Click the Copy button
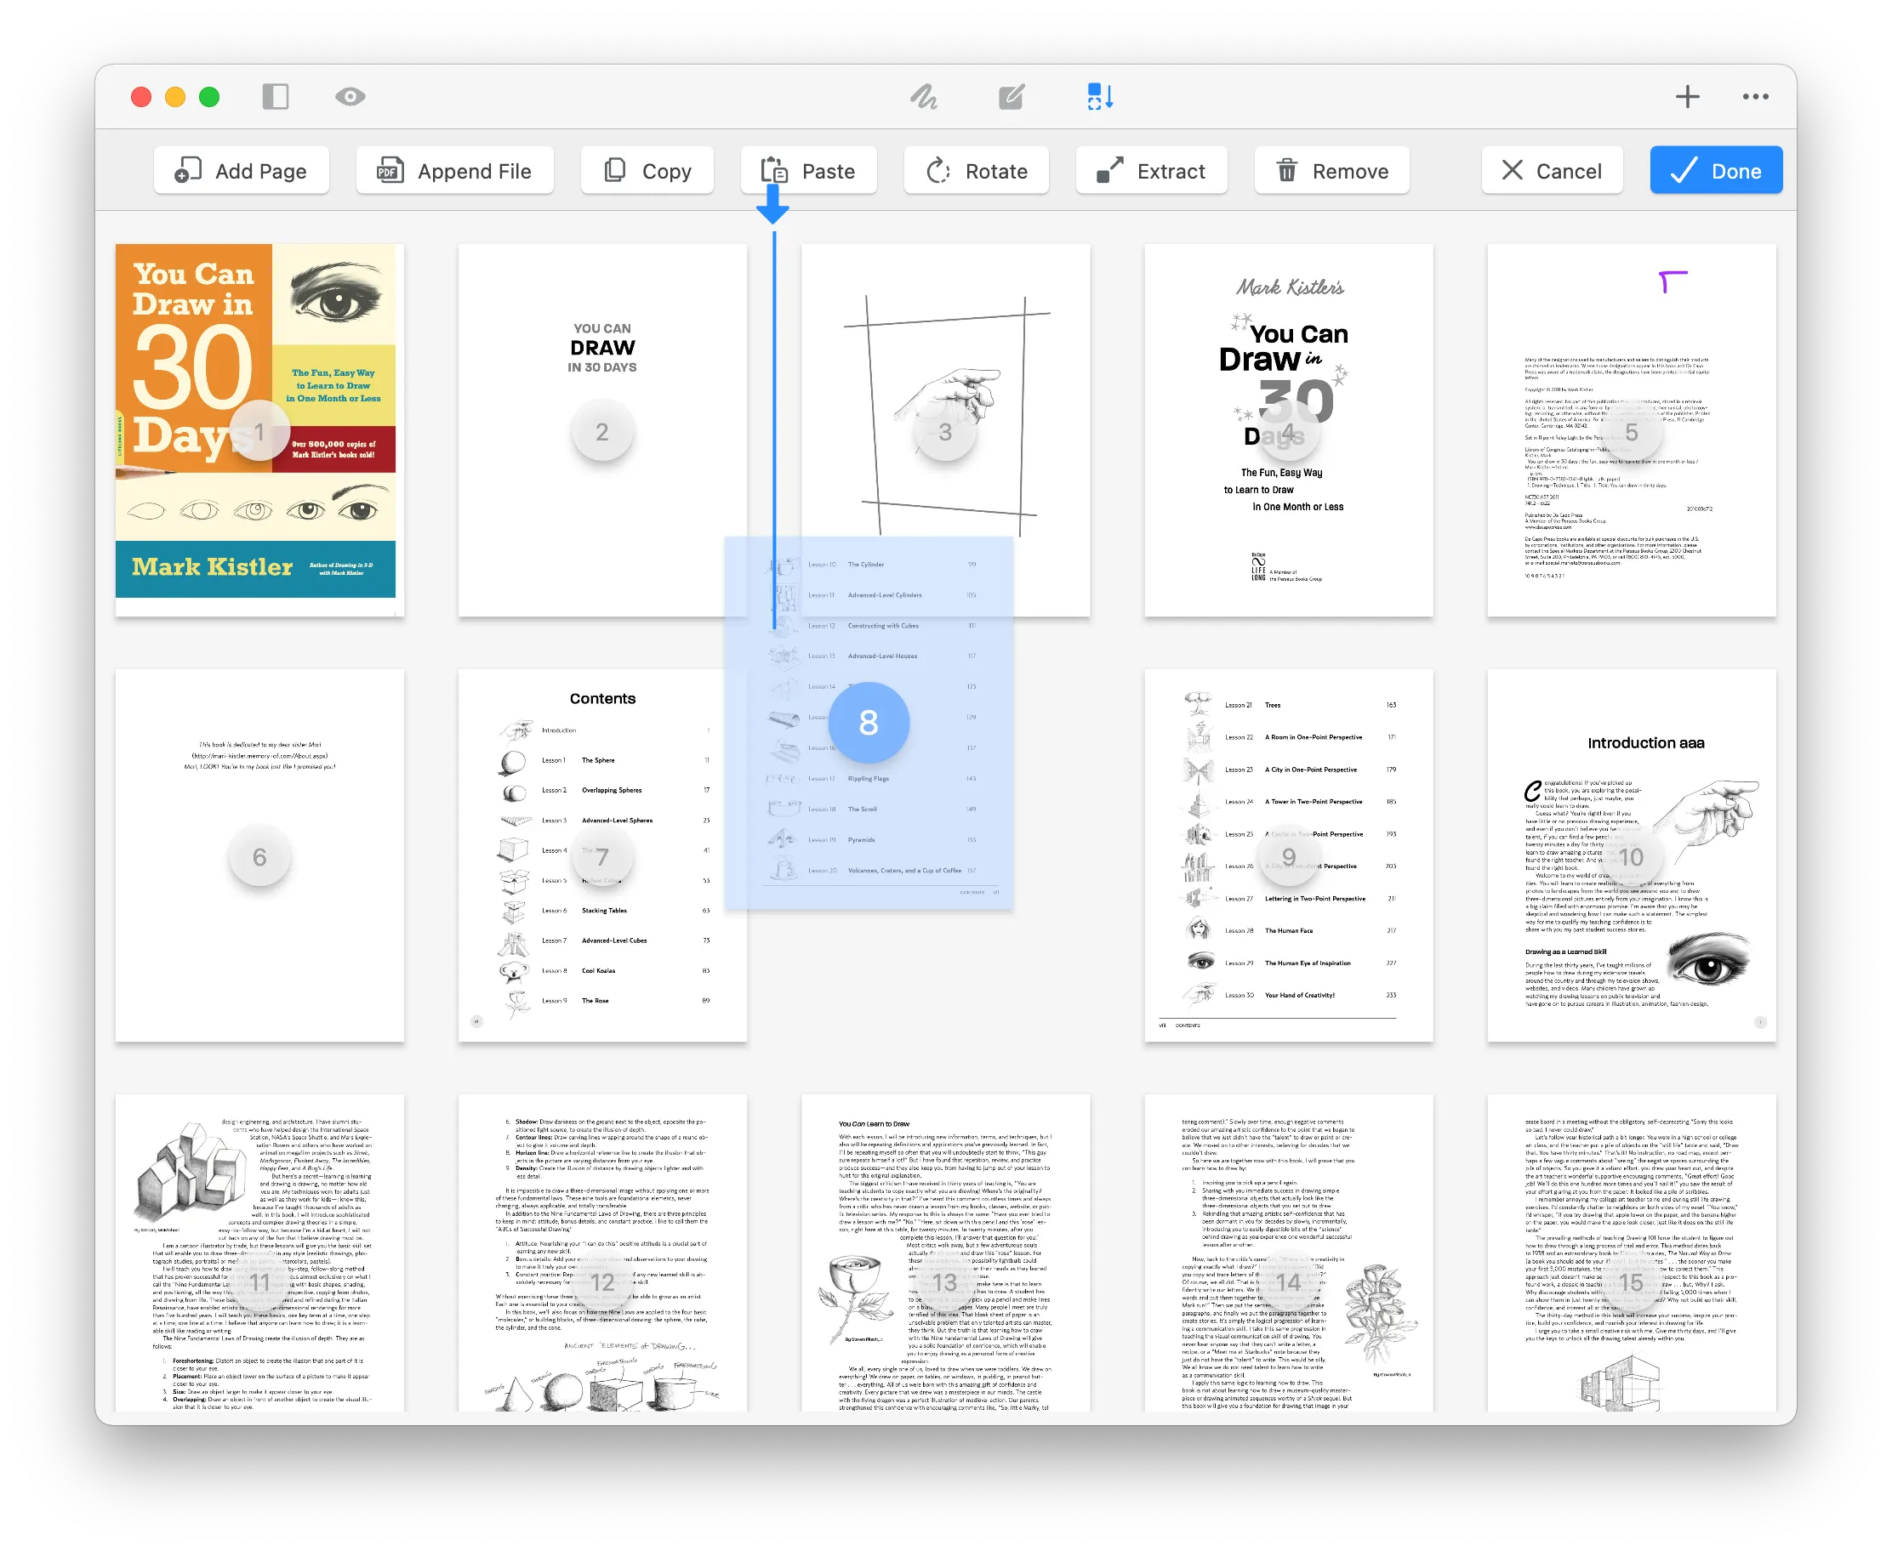The image size is (1892, 1551). click(647, 171)
